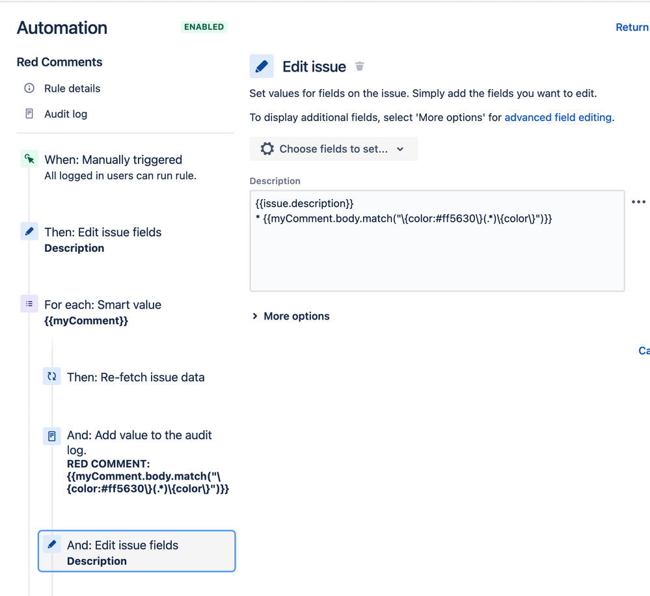Image resolution: width=650 pixels, height=596 pixels.
Task: Select Then: Re-fetch issue data step
Action: coord(135,377)
